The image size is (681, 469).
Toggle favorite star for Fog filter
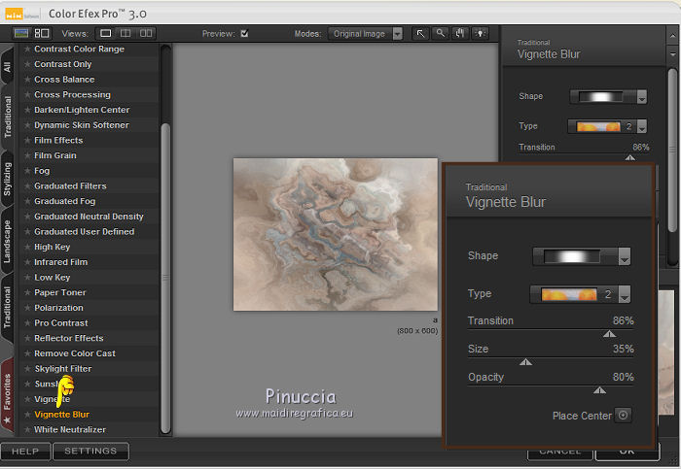[27, 171]
